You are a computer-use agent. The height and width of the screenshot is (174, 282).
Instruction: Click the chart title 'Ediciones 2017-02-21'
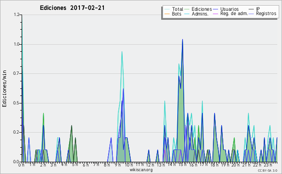(72, 8)
